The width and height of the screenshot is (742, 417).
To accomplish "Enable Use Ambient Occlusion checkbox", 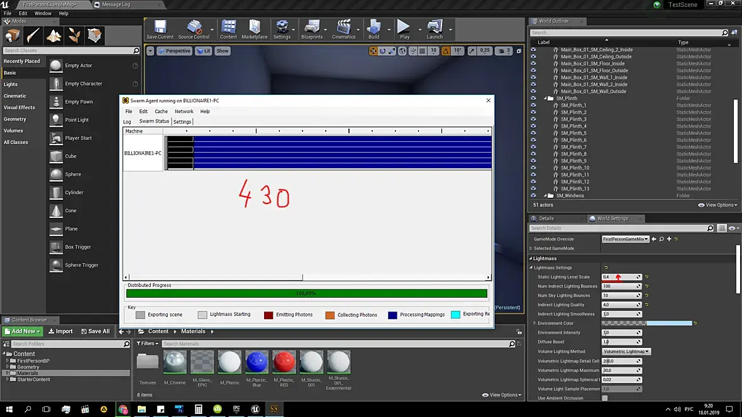I will (x=605, y=398).
